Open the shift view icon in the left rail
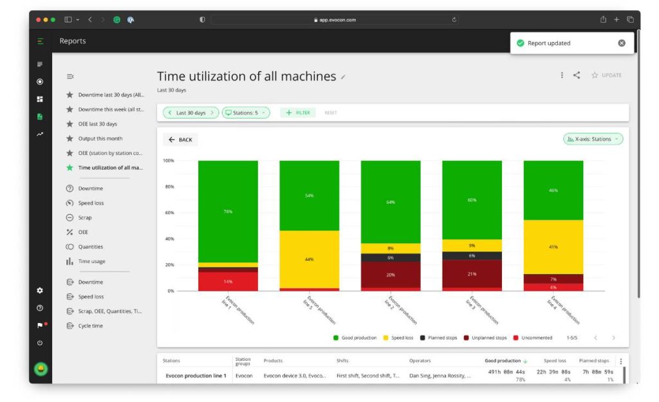 40,64
